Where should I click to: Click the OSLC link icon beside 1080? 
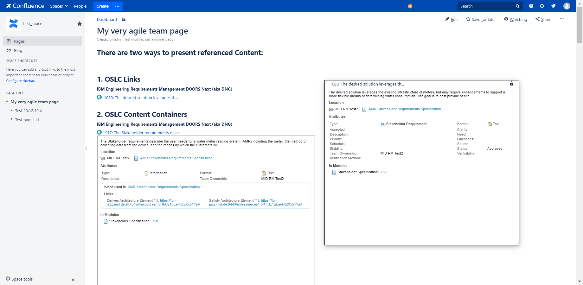(x=99, y=97)
